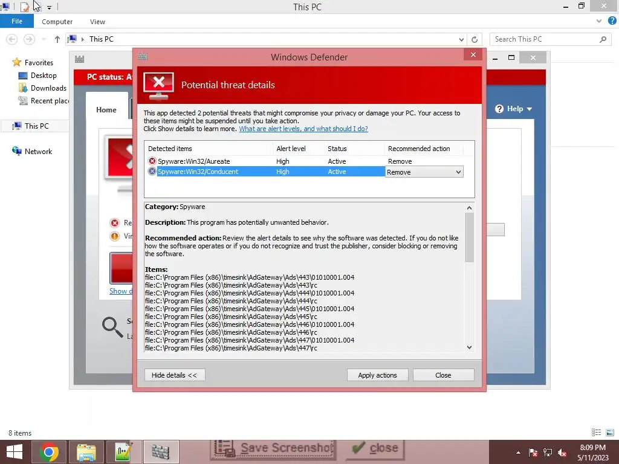The height and width of the screenshot is (464, 619).
Task: Click the Up one level arrow
Action: [x=57, y=39]
